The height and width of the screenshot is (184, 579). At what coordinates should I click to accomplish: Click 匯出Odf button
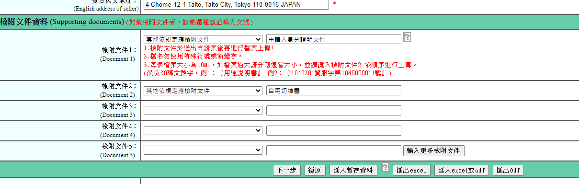tap(508, 170)
